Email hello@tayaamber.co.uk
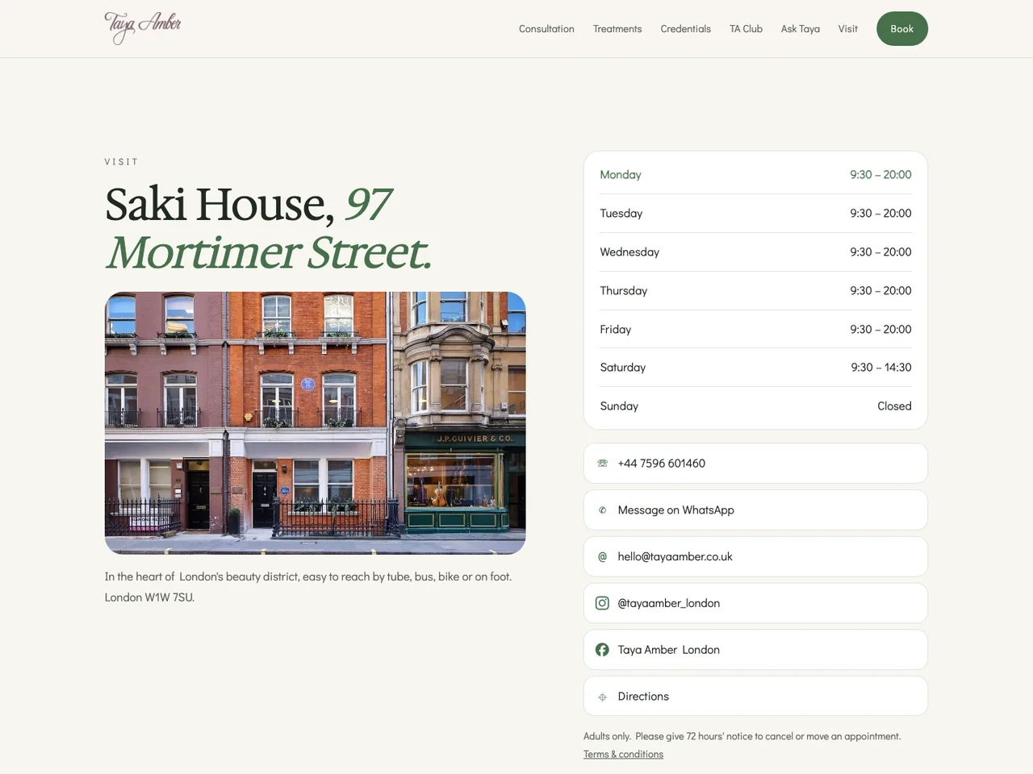The height and width of the screenshot is (774, 1033). tap(755, 557)
